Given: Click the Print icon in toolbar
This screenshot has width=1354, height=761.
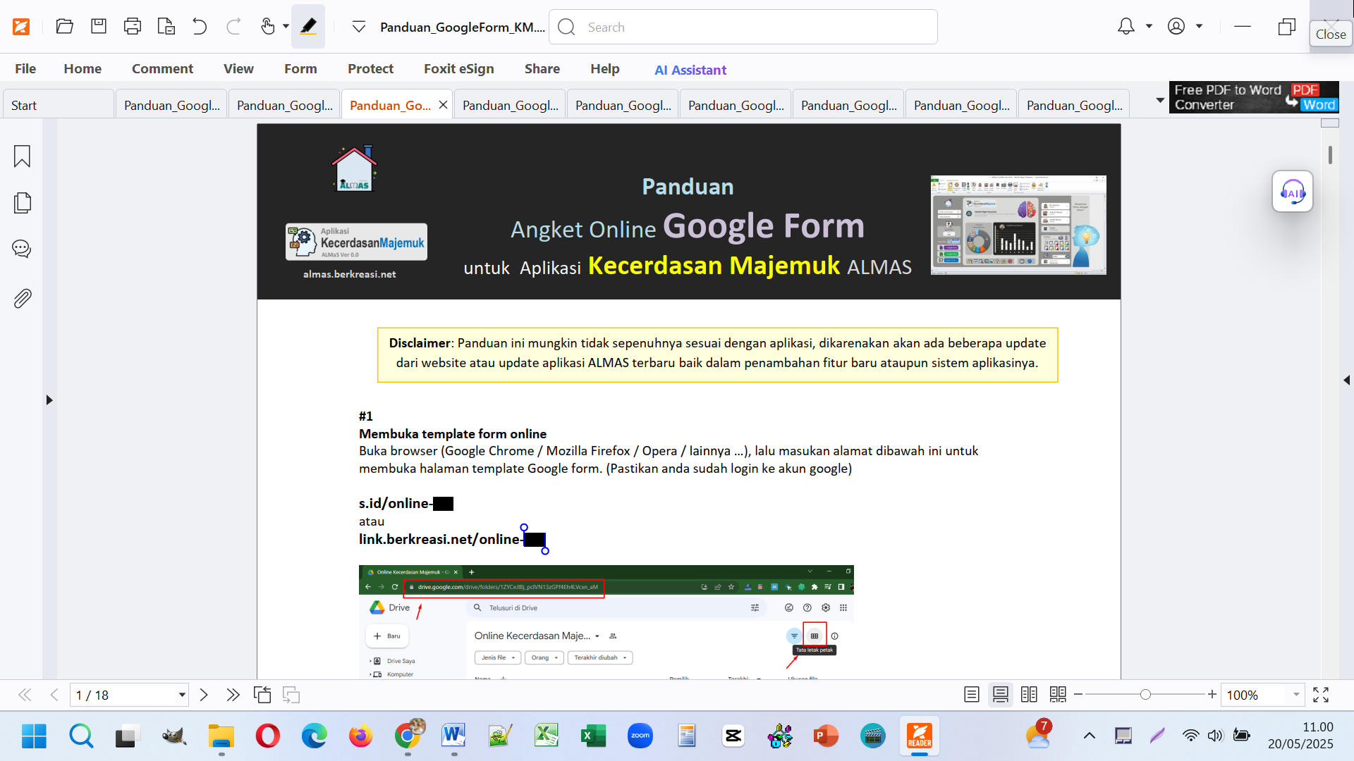Looking at the screenshot, I should [132, 27].
